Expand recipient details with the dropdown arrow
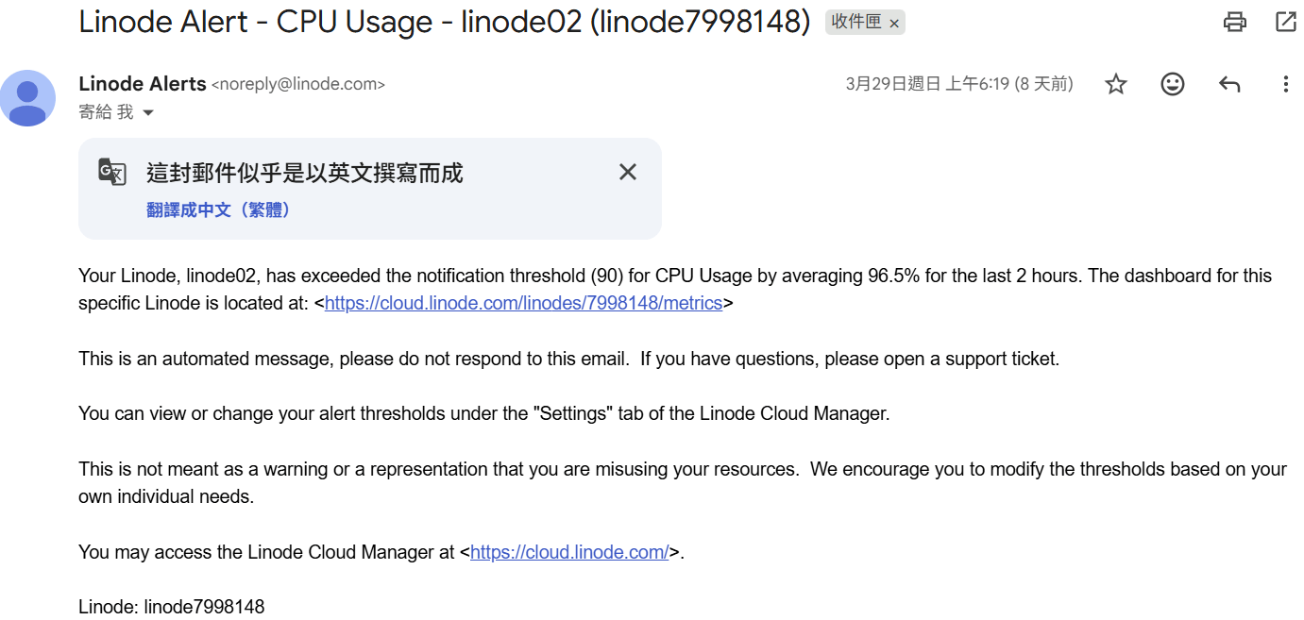 [x=147, y=111]
